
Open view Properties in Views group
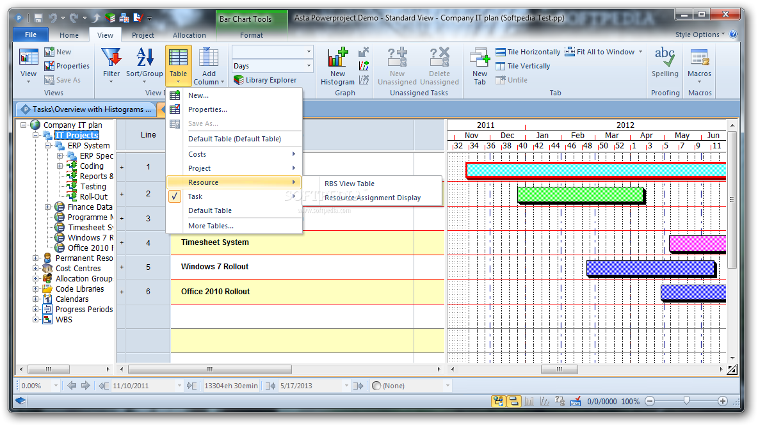[x=67, y=66]
